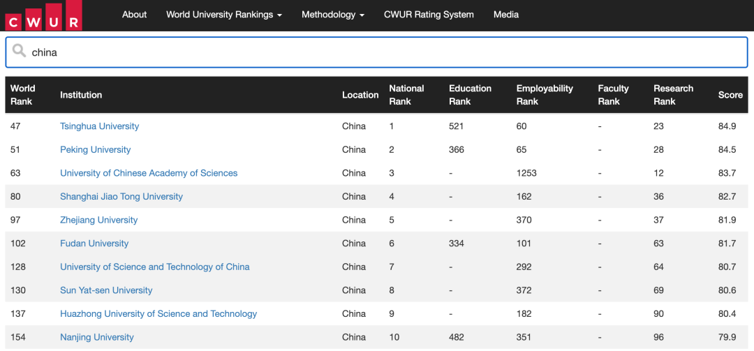The image size is (754, 351).
Task: Open Shanghai Jiao Tong University link
Action: 121,196
